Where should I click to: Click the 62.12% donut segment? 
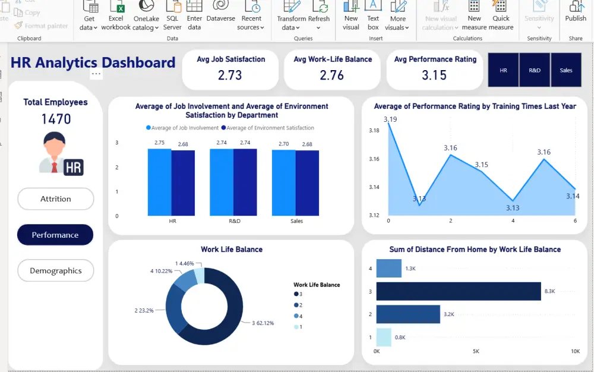coord(233,317)
